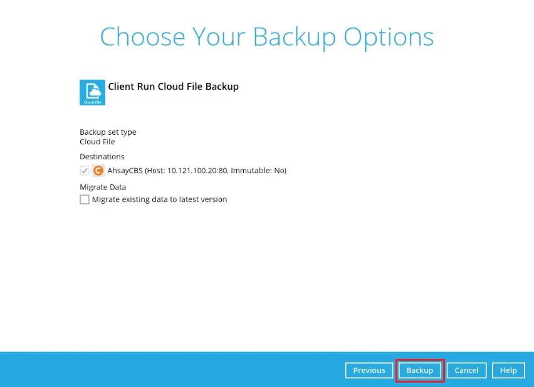The image size is (534, 387).
Task: Click the document-with-cloud symbol on the backup icon
Action: click(92, 90)
